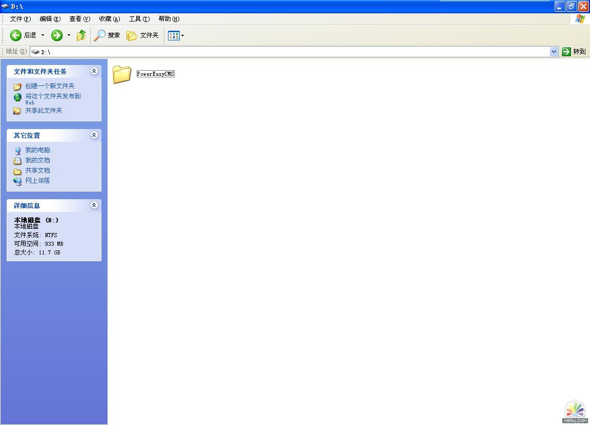Collapse the 详细信息 panel
Image resolution: width=590 pixels, height=425 pixels.
pos(94,205)
